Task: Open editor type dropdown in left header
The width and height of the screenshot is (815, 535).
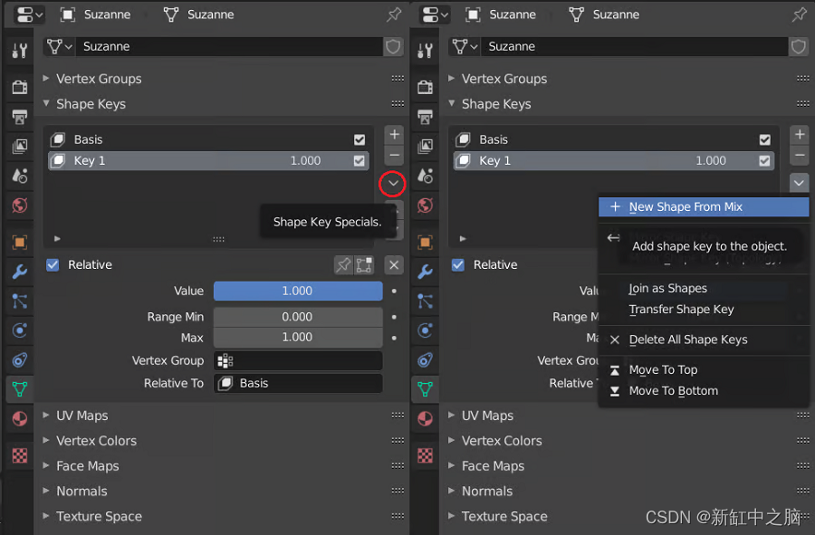Action: pyautogui.click(x=29, y=14)
